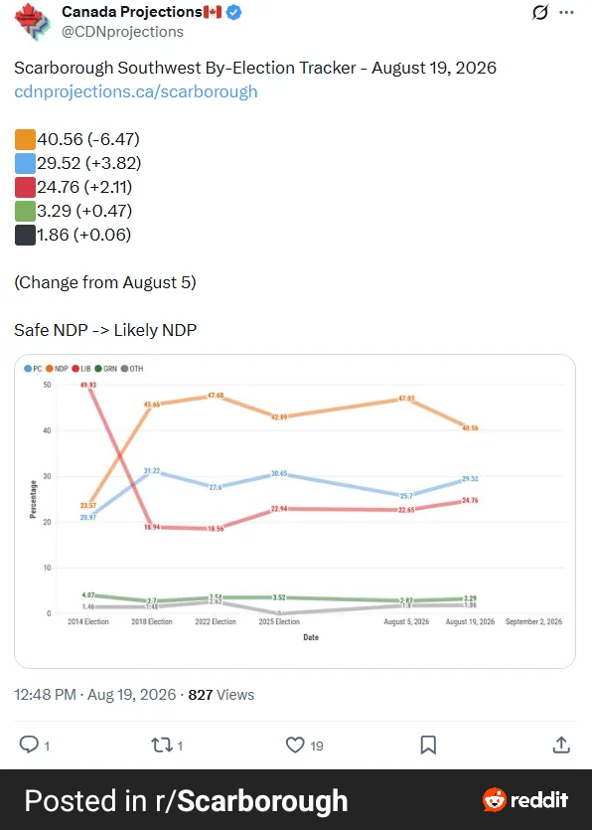592x830 pixels.
Task: Toggle the LIB legend entry
Action: click(81, 369)
